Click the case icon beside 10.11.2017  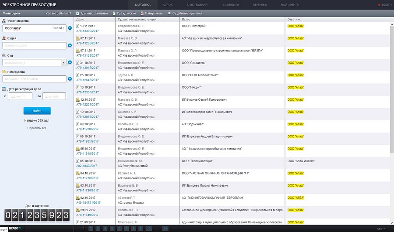tap(78, 26)
